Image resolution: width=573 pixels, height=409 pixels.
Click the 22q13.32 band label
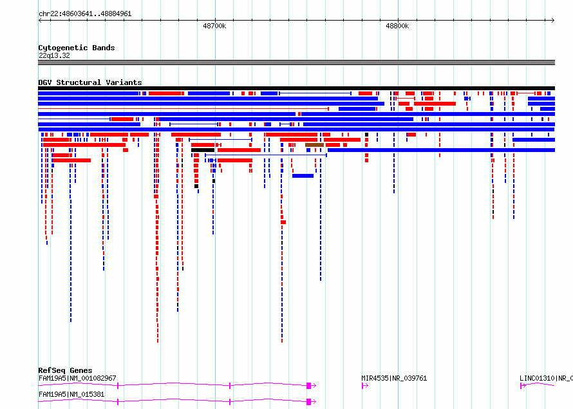click(x=54, y=55)
